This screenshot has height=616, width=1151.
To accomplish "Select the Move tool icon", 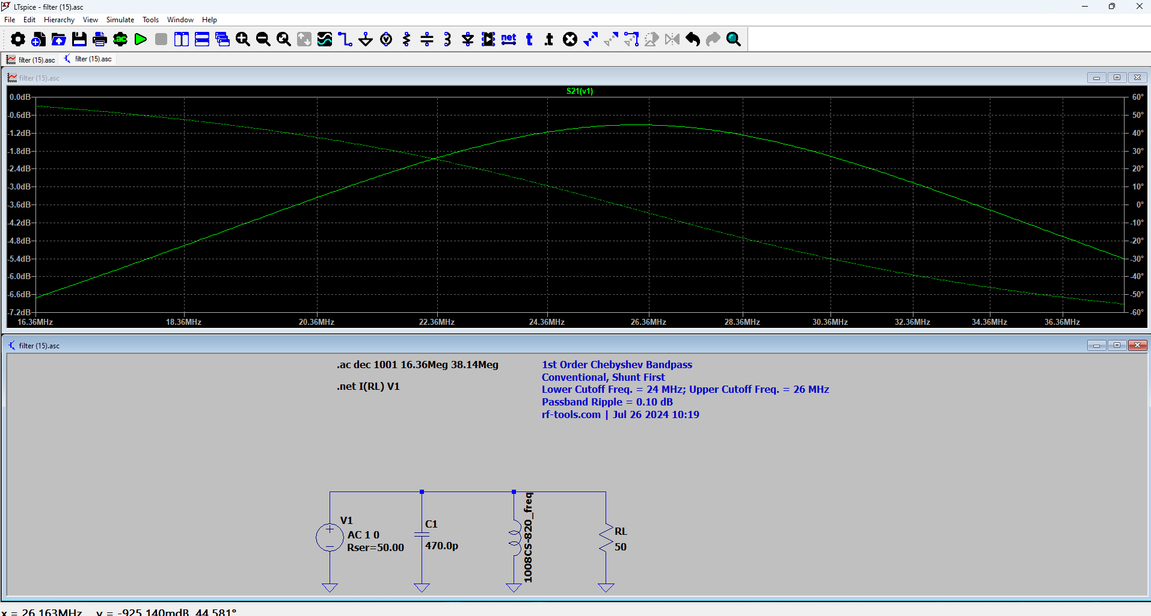I will coord(611,39).
